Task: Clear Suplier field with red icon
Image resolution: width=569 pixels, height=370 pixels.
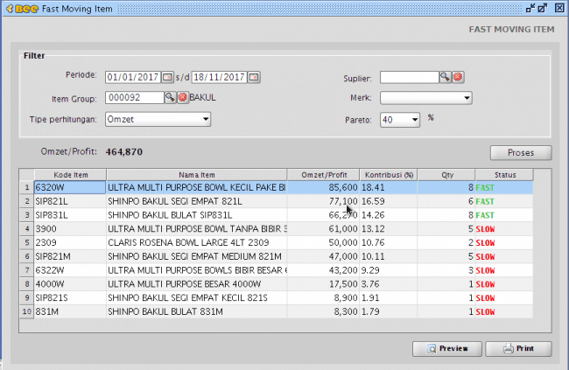Action: coord(458,77)
